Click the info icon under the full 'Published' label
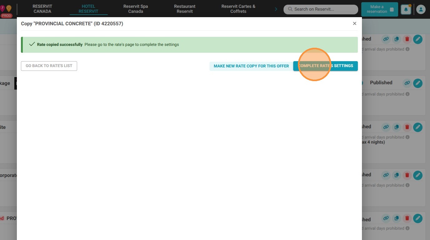This screenshot has height=240, width=430. click(408, 94)
